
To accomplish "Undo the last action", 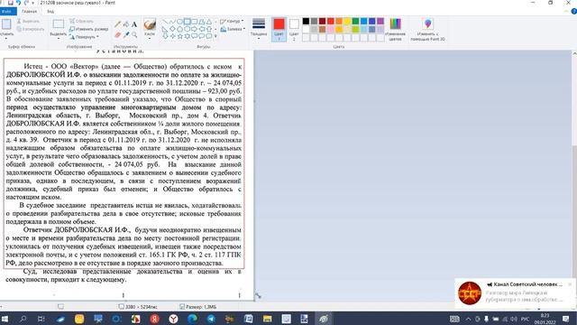I will coord(18,3).
